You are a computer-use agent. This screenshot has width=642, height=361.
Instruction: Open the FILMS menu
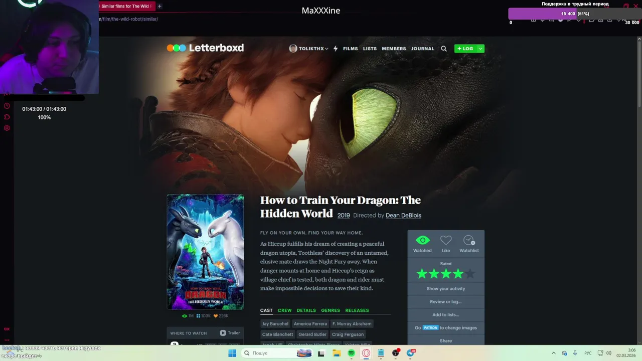point(351,49)
